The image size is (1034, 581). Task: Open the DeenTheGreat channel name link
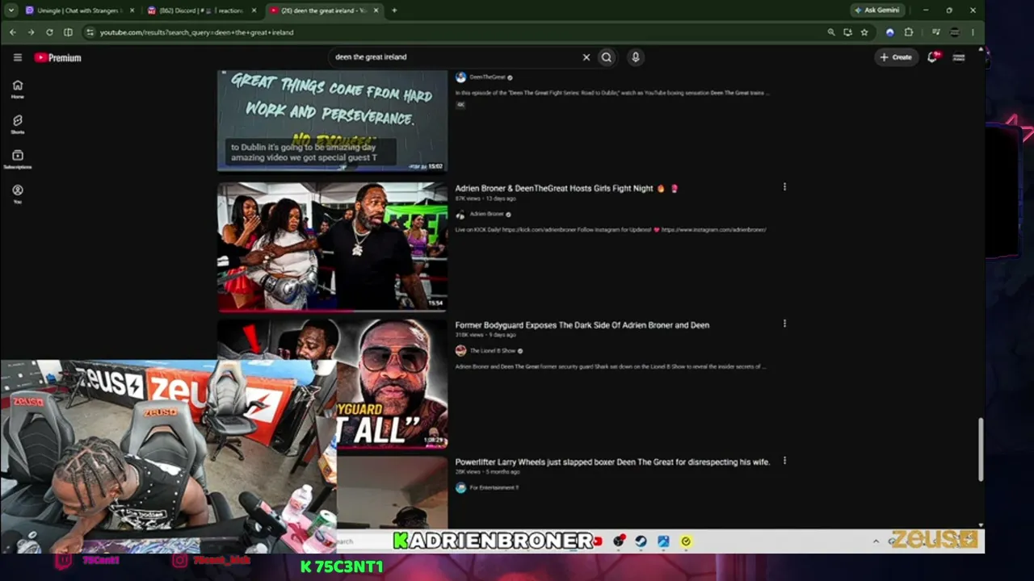pyautogui.click(x=487, y=77)
